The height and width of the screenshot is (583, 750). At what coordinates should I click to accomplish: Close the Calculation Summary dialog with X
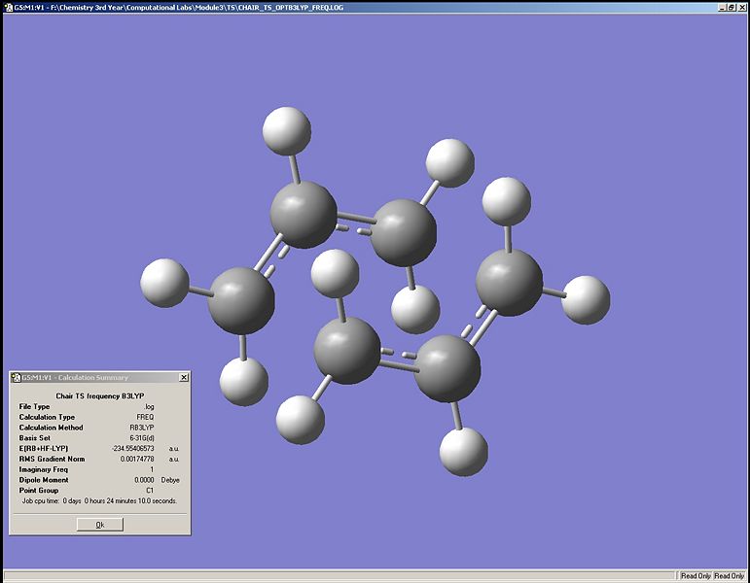click(184, 378)
